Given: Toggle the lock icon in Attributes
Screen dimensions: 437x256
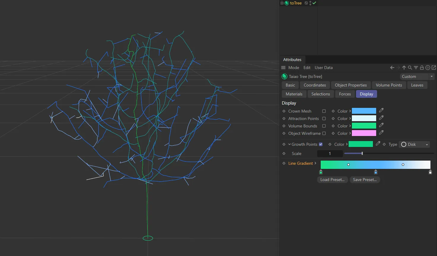Looking at the screenshot, I should click(x=422, y=68).
